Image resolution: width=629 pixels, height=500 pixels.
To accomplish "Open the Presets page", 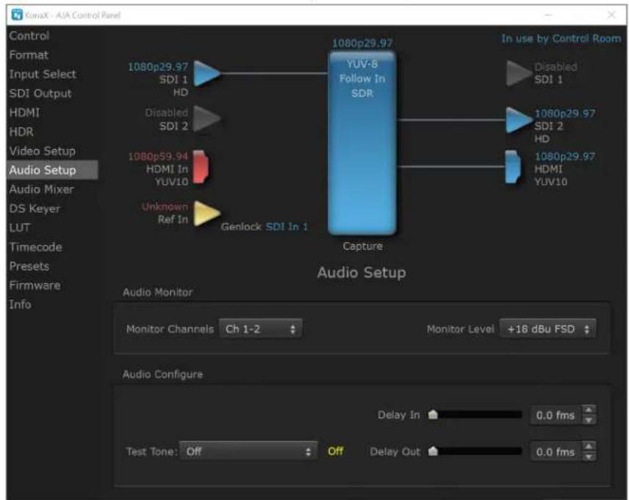I will coord(29,267).
